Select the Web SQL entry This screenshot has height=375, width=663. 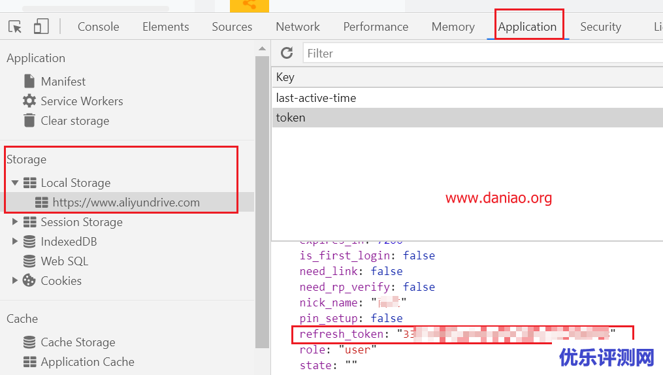tap(65, 261)
